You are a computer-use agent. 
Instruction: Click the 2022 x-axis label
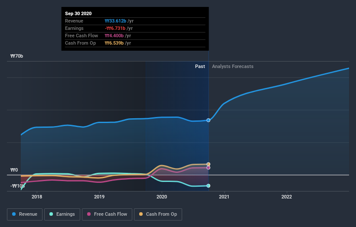coord(287,197)
